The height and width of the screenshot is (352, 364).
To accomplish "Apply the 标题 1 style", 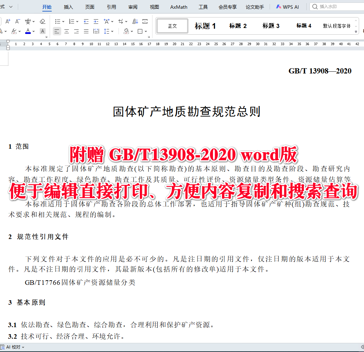I will [205, 26].
